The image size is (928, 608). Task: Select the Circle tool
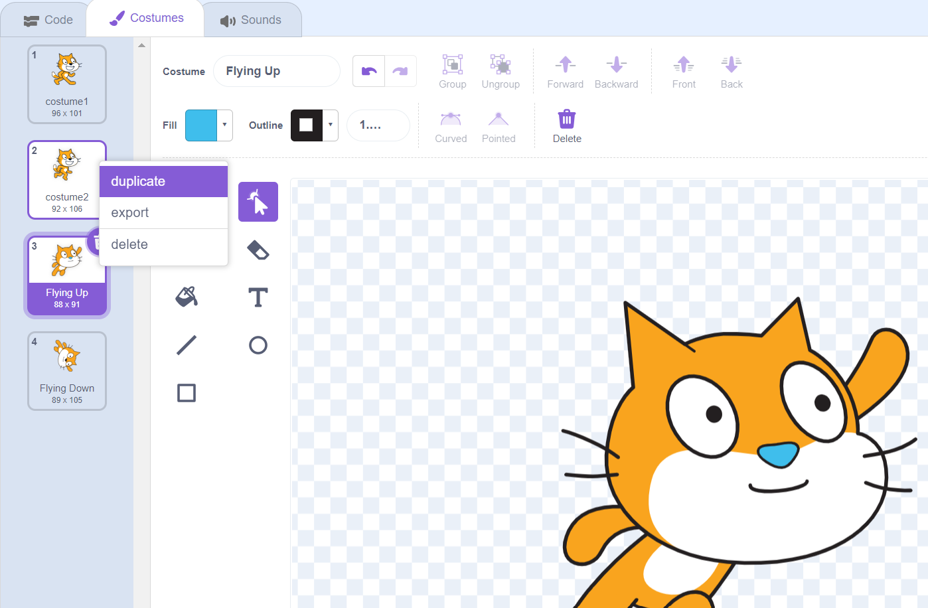(x=258, y=345)
